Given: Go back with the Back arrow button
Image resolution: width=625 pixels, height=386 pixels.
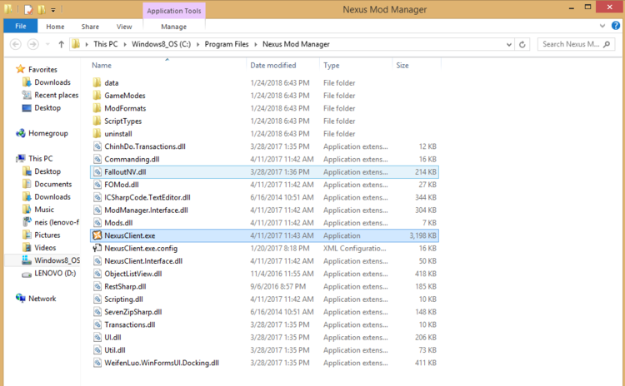Looking at the screenshot, I should tap(16, 44).
